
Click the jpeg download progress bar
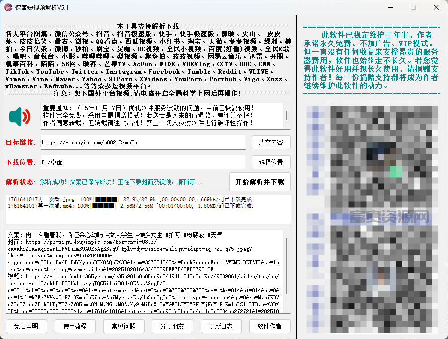106,199
